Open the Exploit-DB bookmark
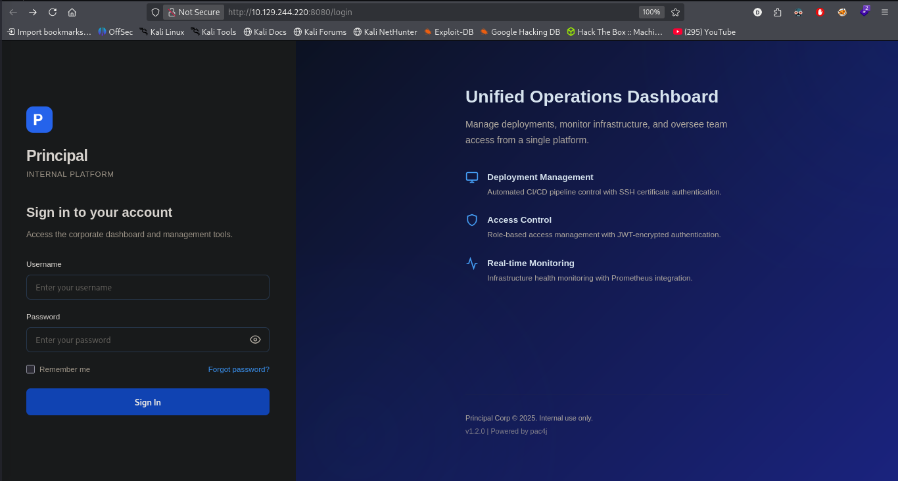 [449, 32]
